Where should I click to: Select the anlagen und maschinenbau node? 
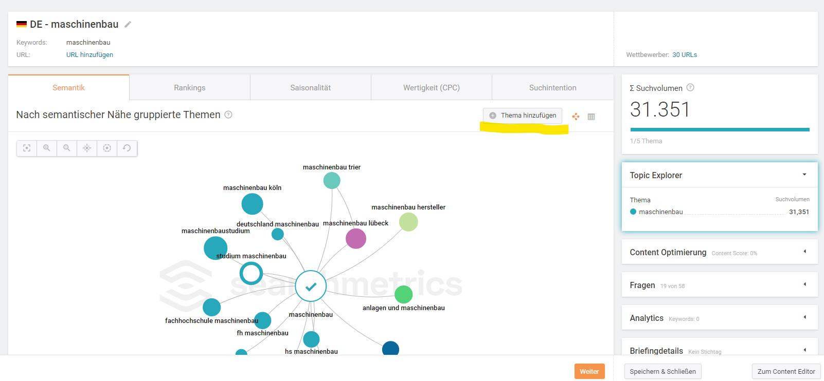pos(403,295)
